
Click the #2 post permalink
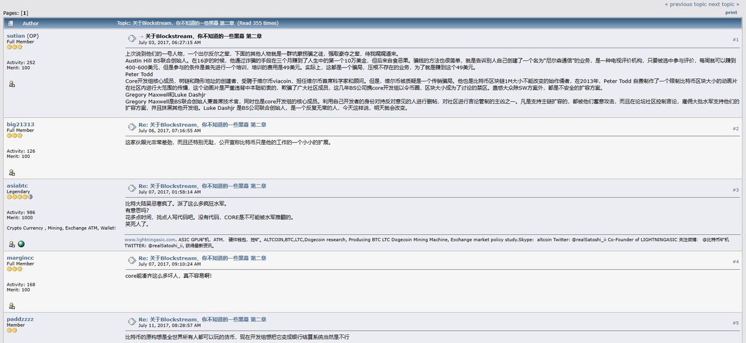735,128
